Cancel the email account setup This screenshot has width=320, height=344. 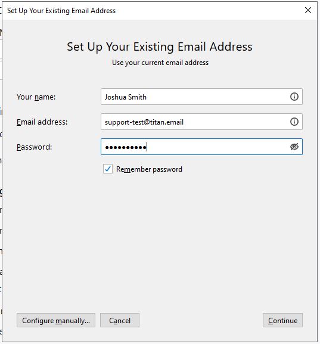click(x=120, y=320)
